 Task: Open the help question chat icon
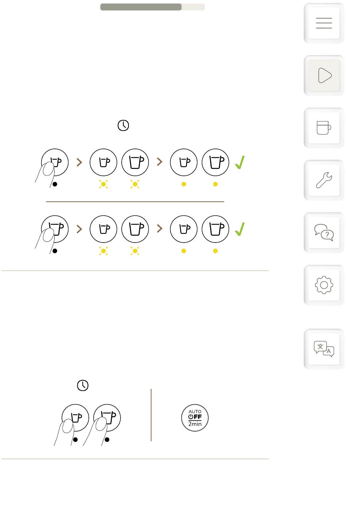(x=324, y=232)
